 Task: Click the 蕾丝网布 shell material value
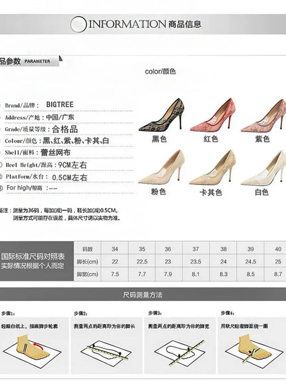pos(55,152)
